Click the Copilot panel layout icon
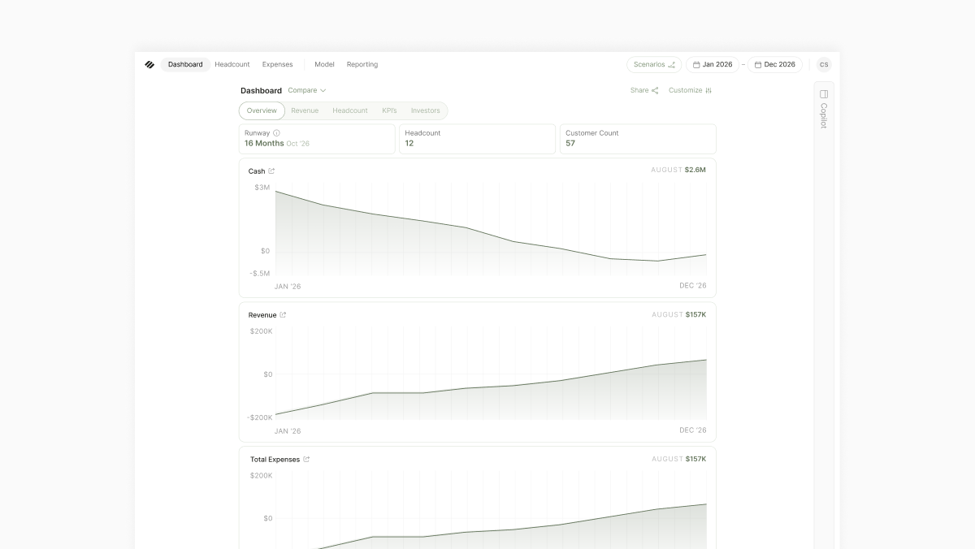 (x=824, y=94)
